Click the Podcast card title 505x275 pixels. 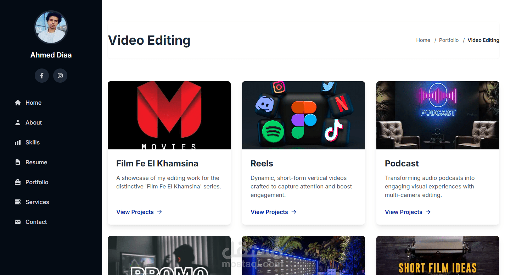click(402, 164)
